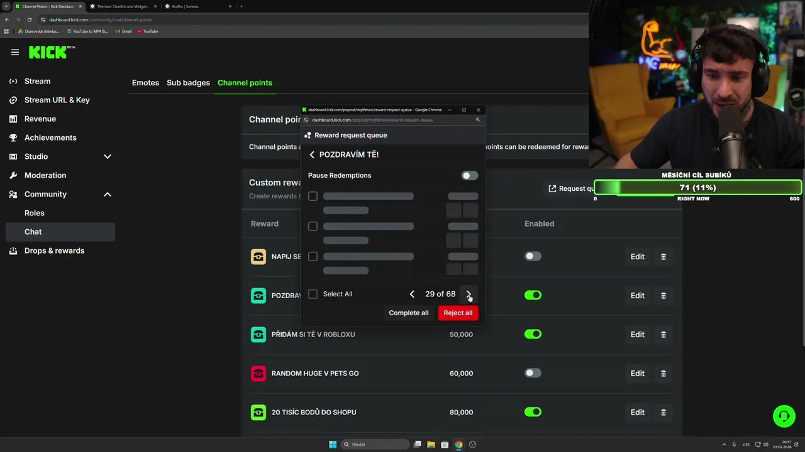Click the search icon in popout address bar
805x452 pixels.
pos(478,120)
